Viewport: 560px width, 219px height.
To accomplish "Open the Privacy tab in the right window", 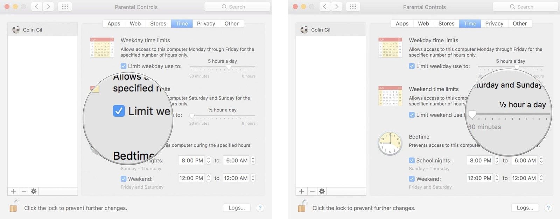I will coord(494,23).
